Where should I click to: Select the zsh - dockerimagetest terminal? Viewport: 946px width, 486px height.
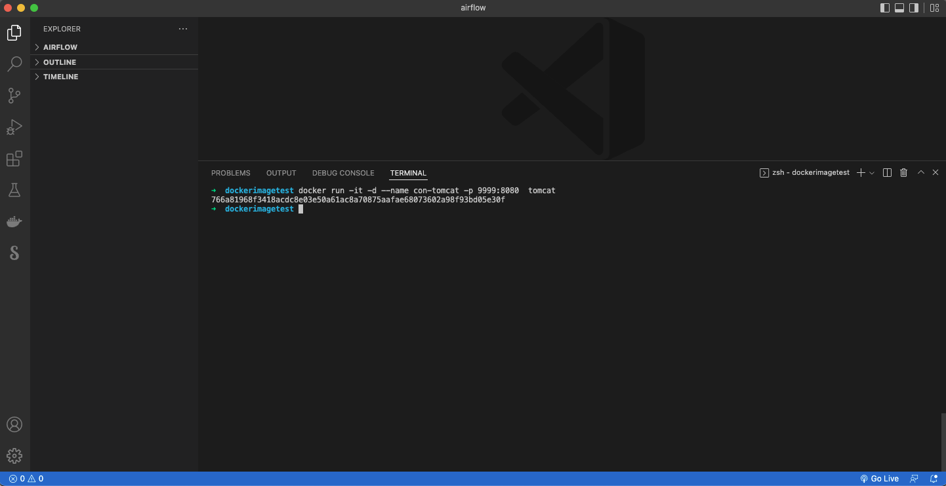(x=804, y=173)
